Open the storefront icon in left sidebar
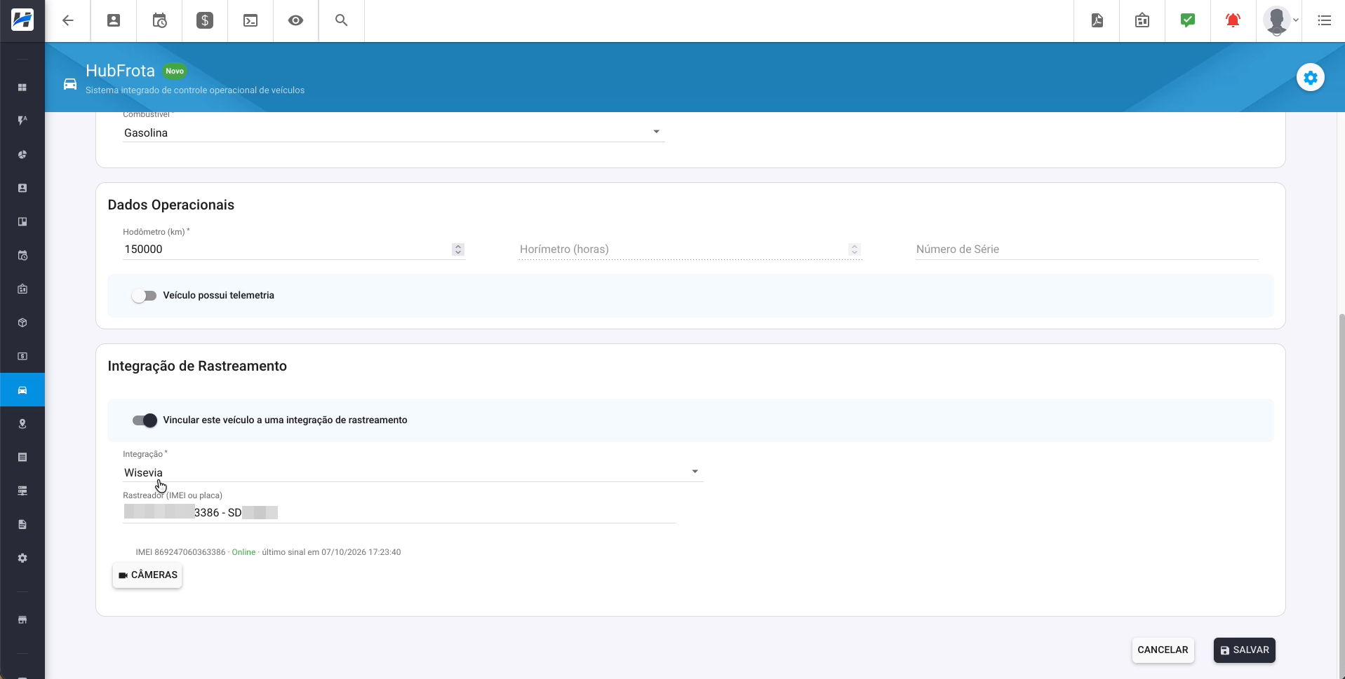The height and width of the screenshot is (679, 1345). pyautogui.click(x=22, y=620)
